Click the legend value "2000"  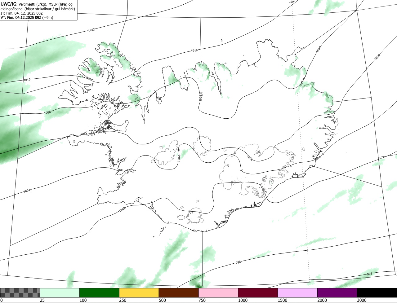pyautogui.click(x=322, y=300)
